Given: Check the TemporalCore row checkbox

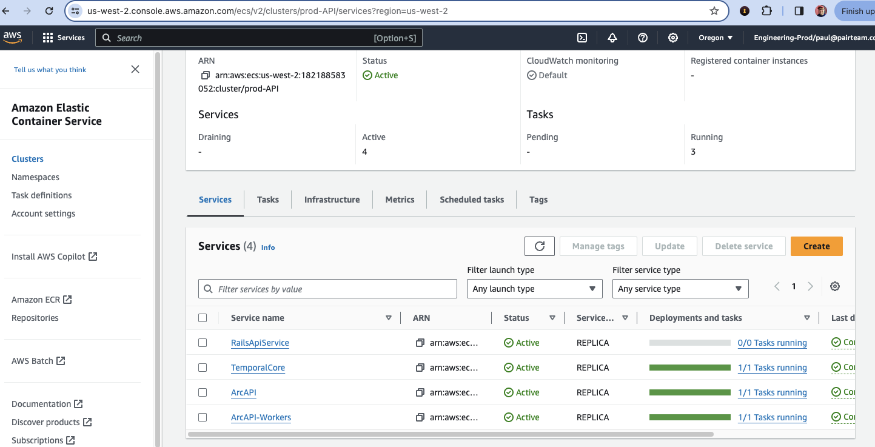Looking at the screenshot, I should (x=203, y=368).
